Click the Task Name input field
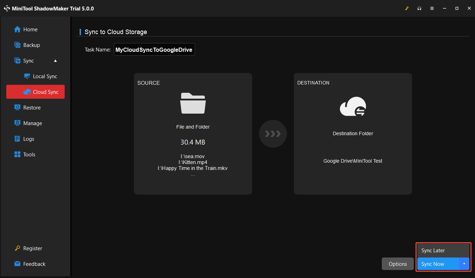This screenshot has height=278, width=475. [x=154, y=50]
